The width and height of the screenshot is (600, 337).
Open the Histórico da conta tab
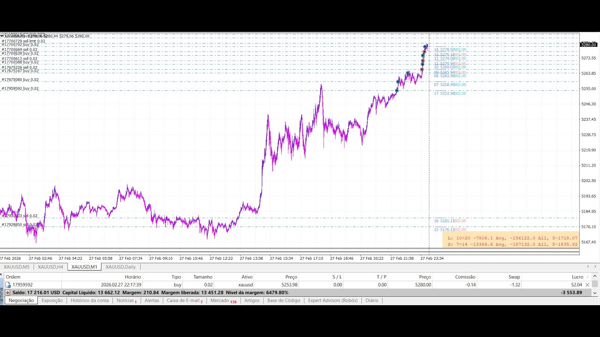click(x=90, y=300)
